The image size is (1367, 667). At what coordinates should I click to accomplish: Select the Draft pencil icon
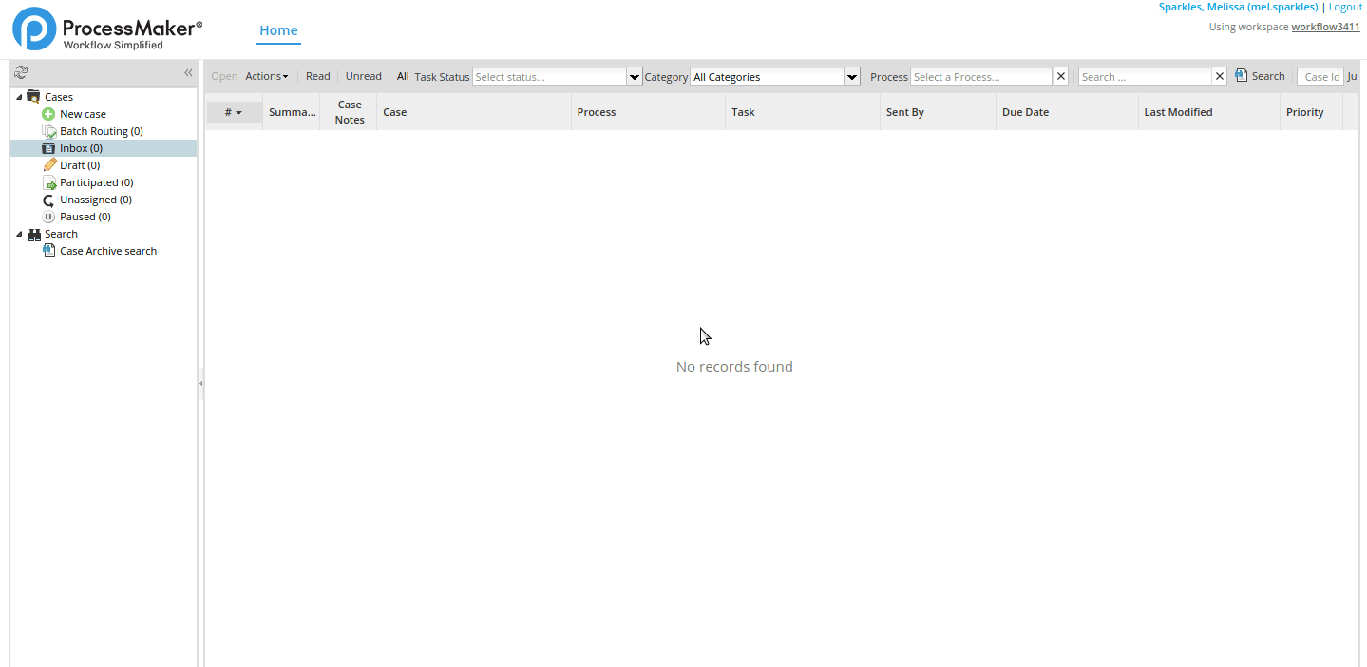coord(49,165)
